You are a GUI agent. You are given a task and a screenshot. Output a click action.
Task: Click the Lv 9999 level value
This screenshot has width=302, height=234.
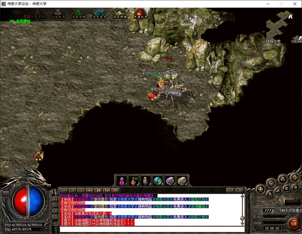[x=269, y=210]
